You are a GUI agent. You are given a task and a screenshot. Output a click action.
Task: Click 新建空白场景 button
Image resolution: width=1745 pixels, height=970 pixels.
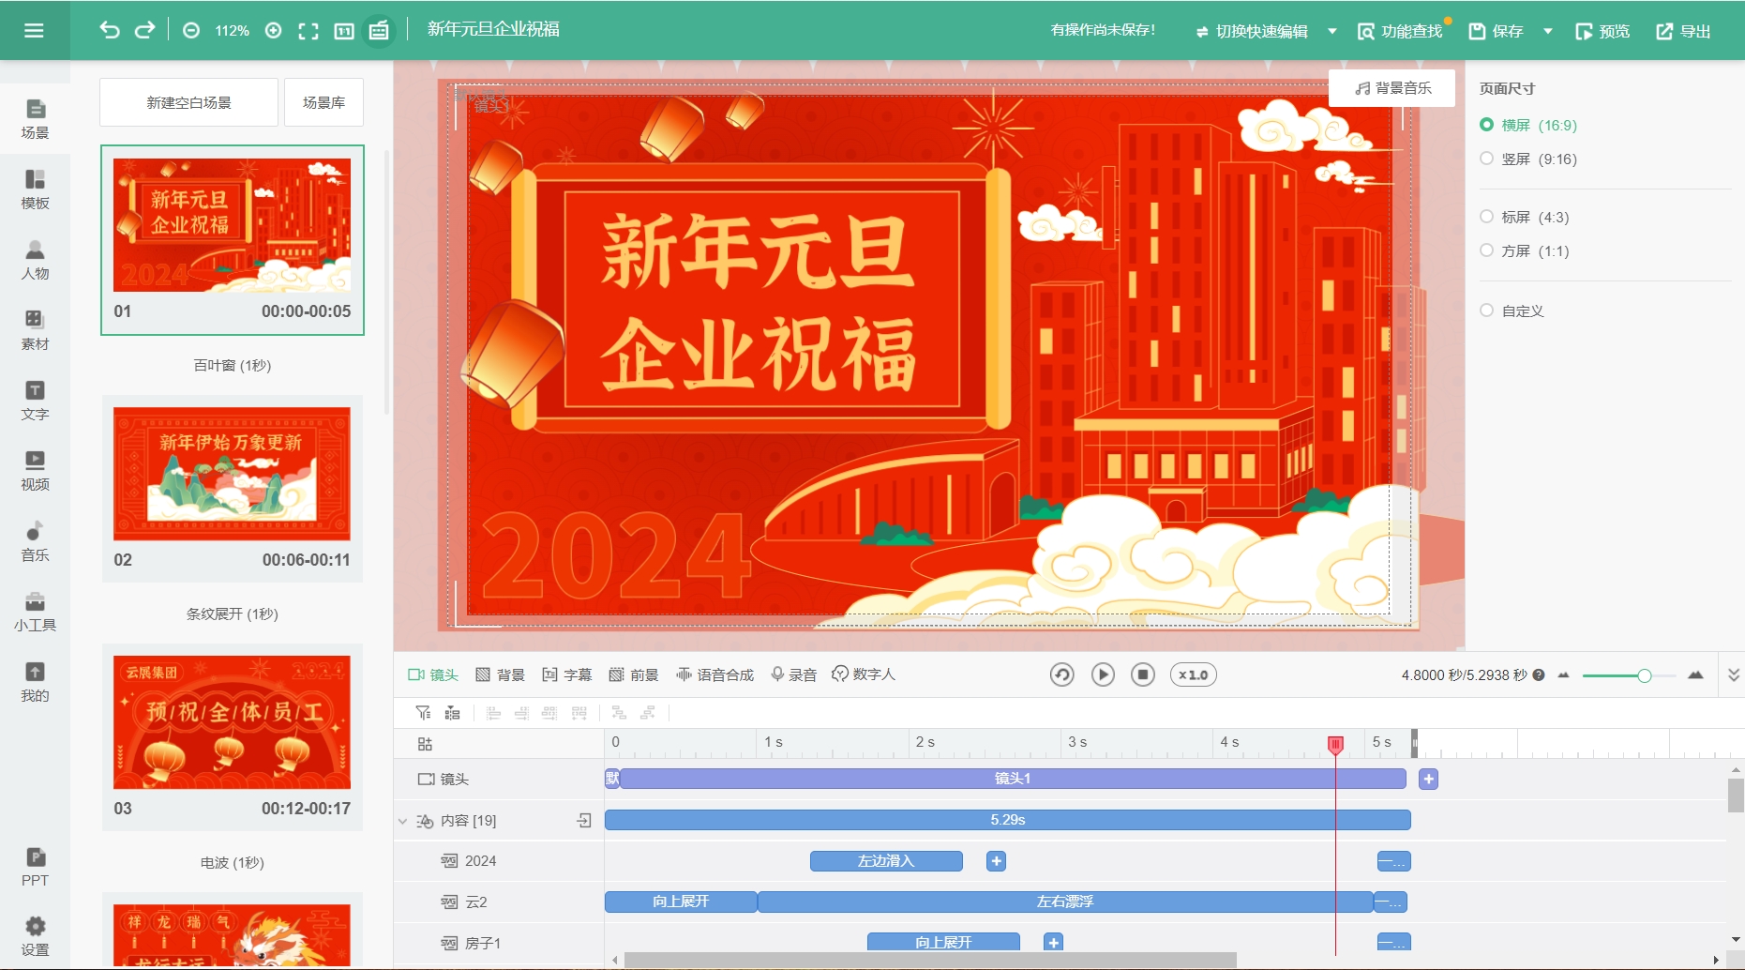click(188, 102)
